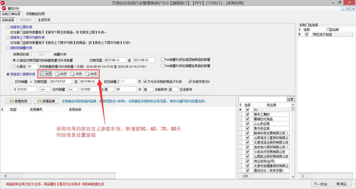Click the 新增类别 button
The height and width of the screenshot is (189, 356).
(x=18, y=101)
